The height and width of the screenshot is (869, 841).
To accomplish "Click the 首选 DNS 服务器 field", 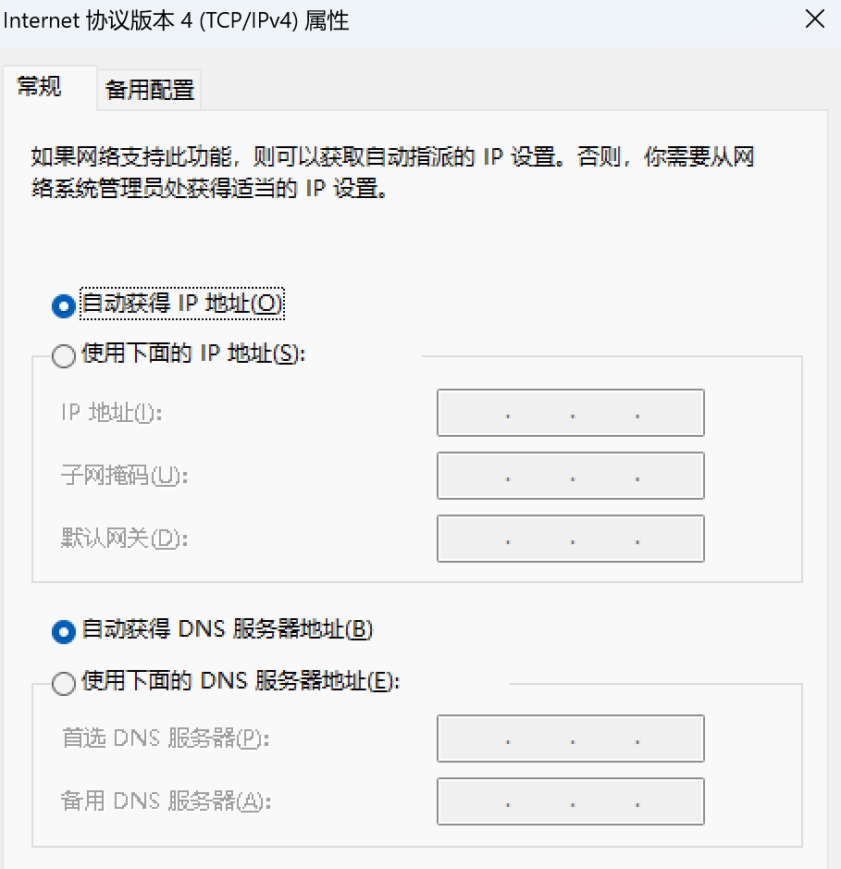I will point(571,739).
